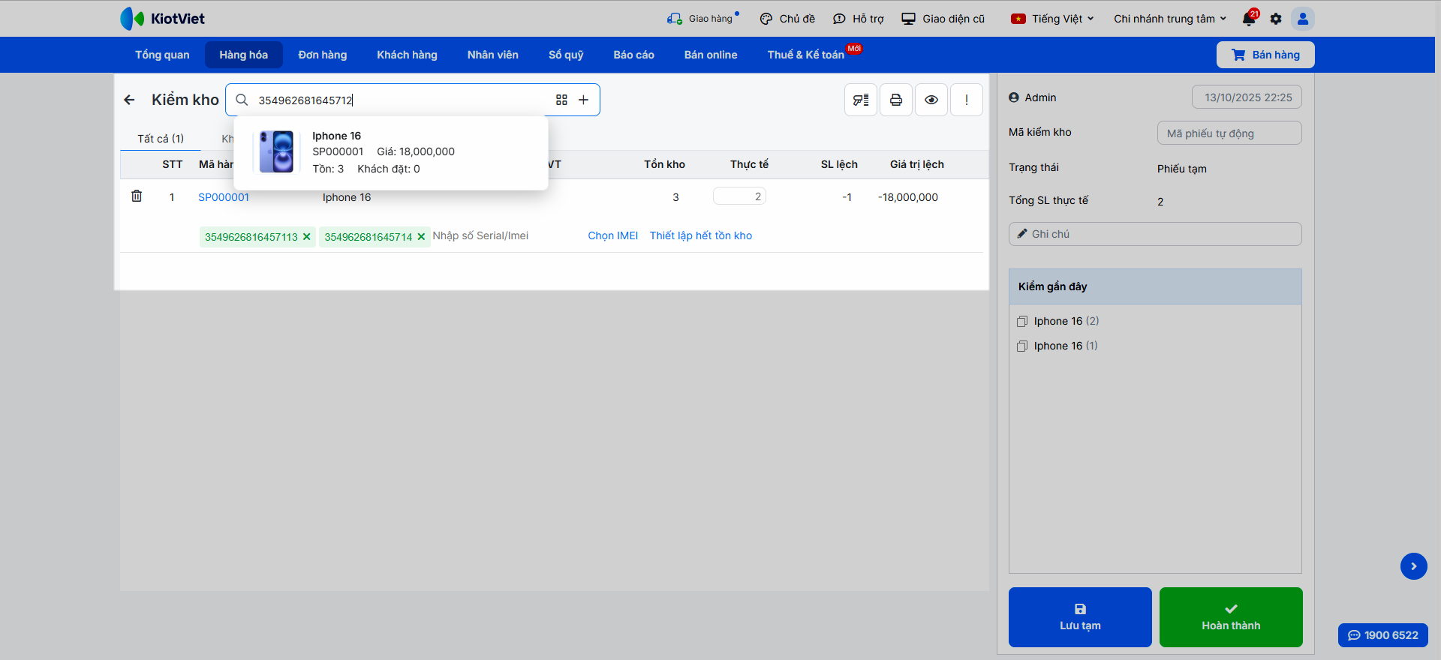Open Sổ quỹ menu

566,55
